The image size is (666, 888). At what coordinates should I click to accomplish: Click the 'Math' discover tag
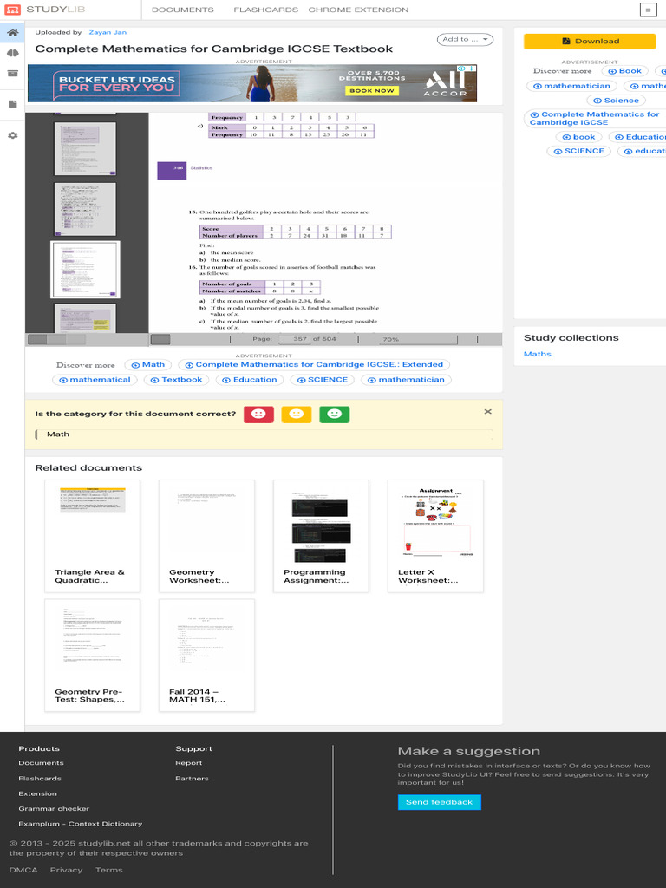[x=147, y=365]
